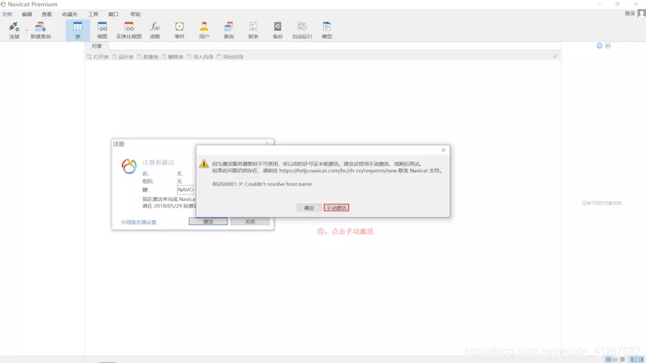This screenshot has width=646, height=363.
Task: Click 手动激活 manual activation button
Action: [336, 208]
